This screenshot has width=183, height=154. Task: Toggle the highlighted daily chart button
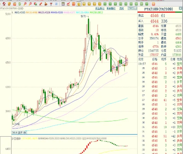(79, 4)
